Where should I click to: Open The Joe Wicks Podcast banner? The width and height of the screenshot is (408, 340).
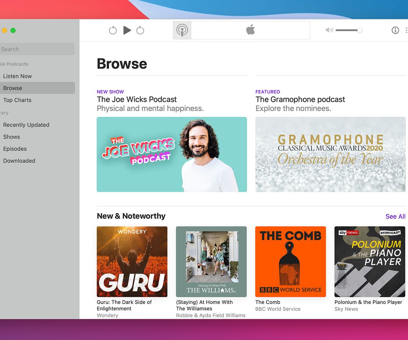pyautogui.click(x=172, y=154)
